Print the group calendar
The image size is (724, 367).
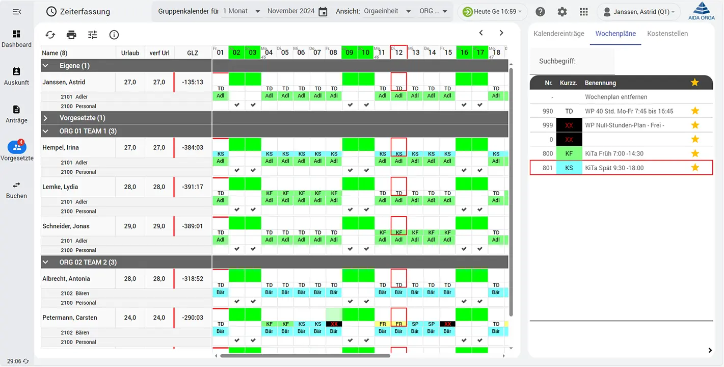[x=71, y=35]
